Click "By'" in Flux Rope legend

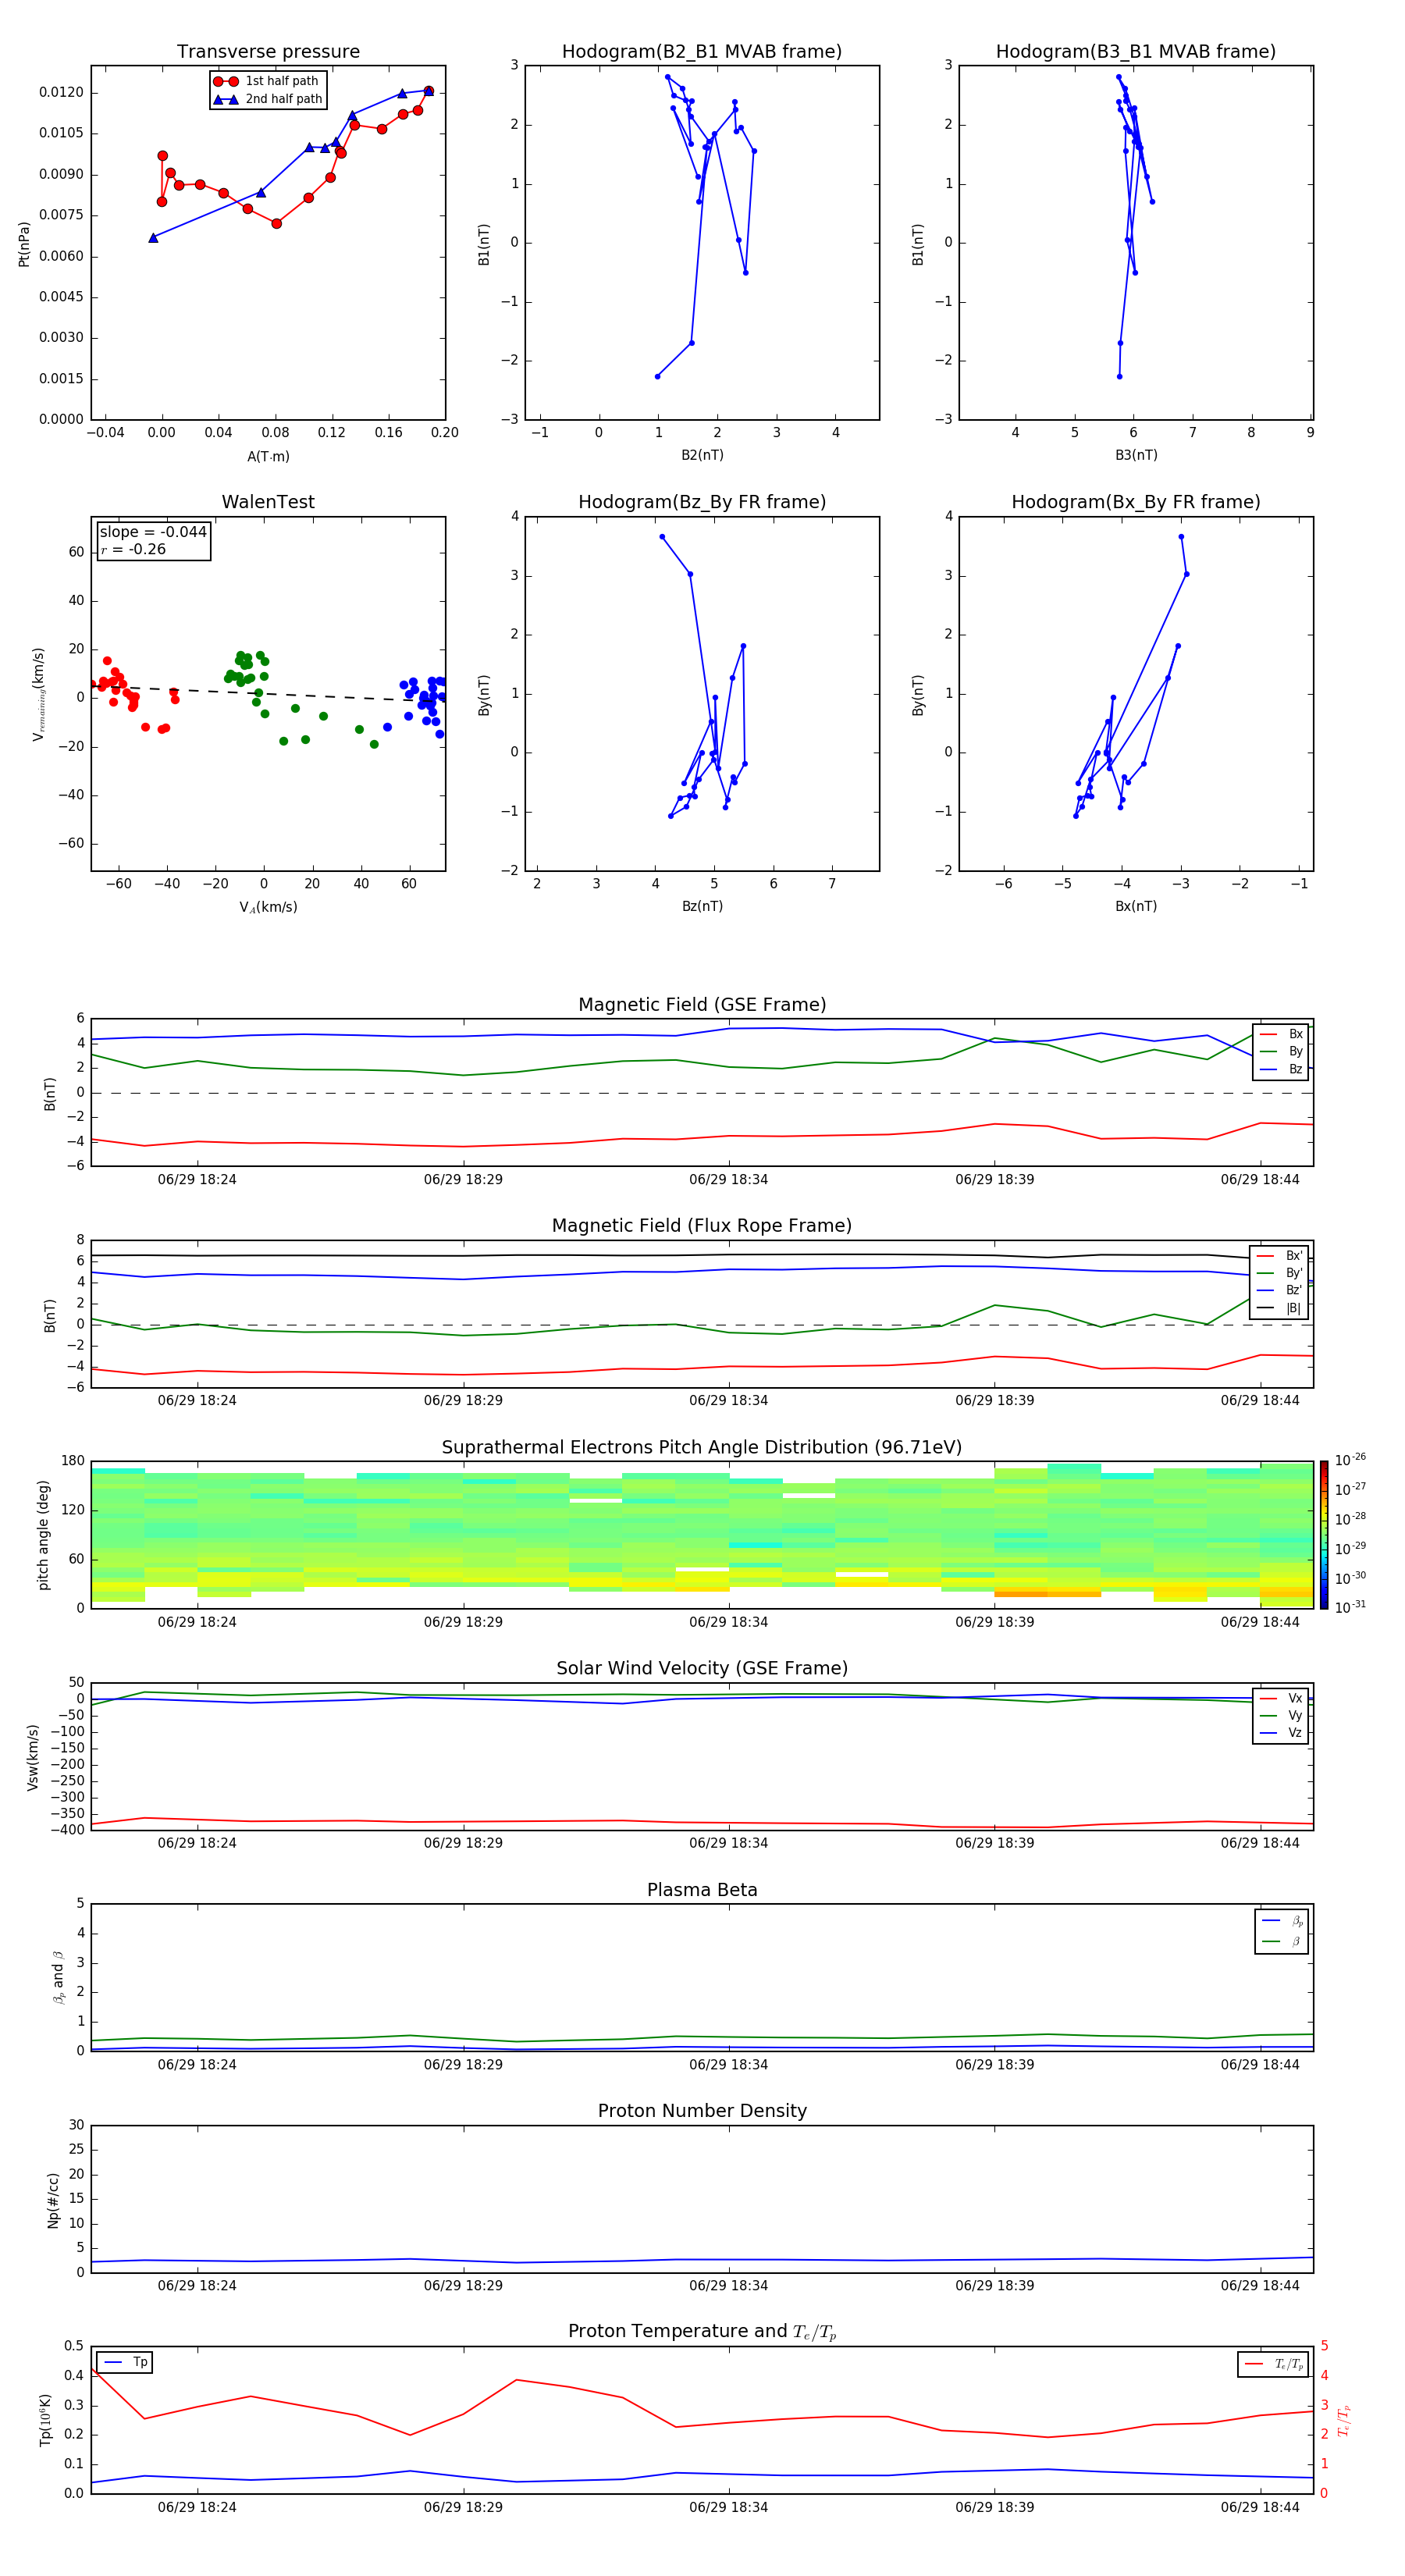click(1280, 1273)
